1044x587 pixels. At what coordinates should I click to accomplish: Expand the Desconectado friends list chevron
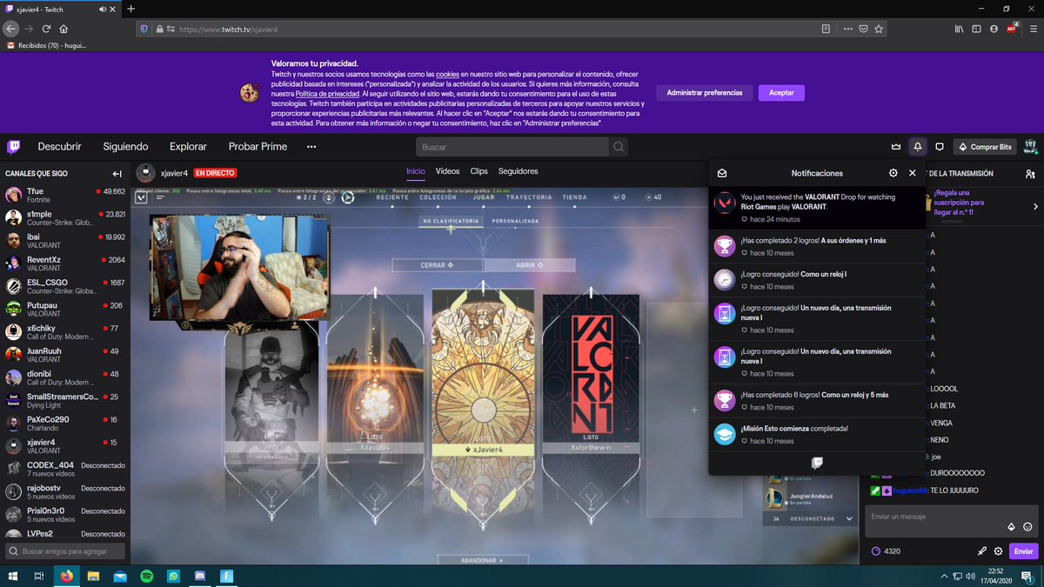click(850, 519)
